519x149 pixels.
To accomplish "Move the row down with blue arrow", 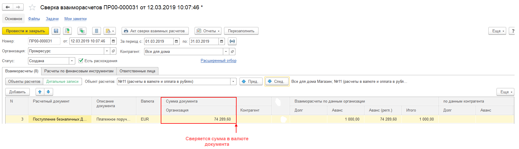I will tap(48, 92).
